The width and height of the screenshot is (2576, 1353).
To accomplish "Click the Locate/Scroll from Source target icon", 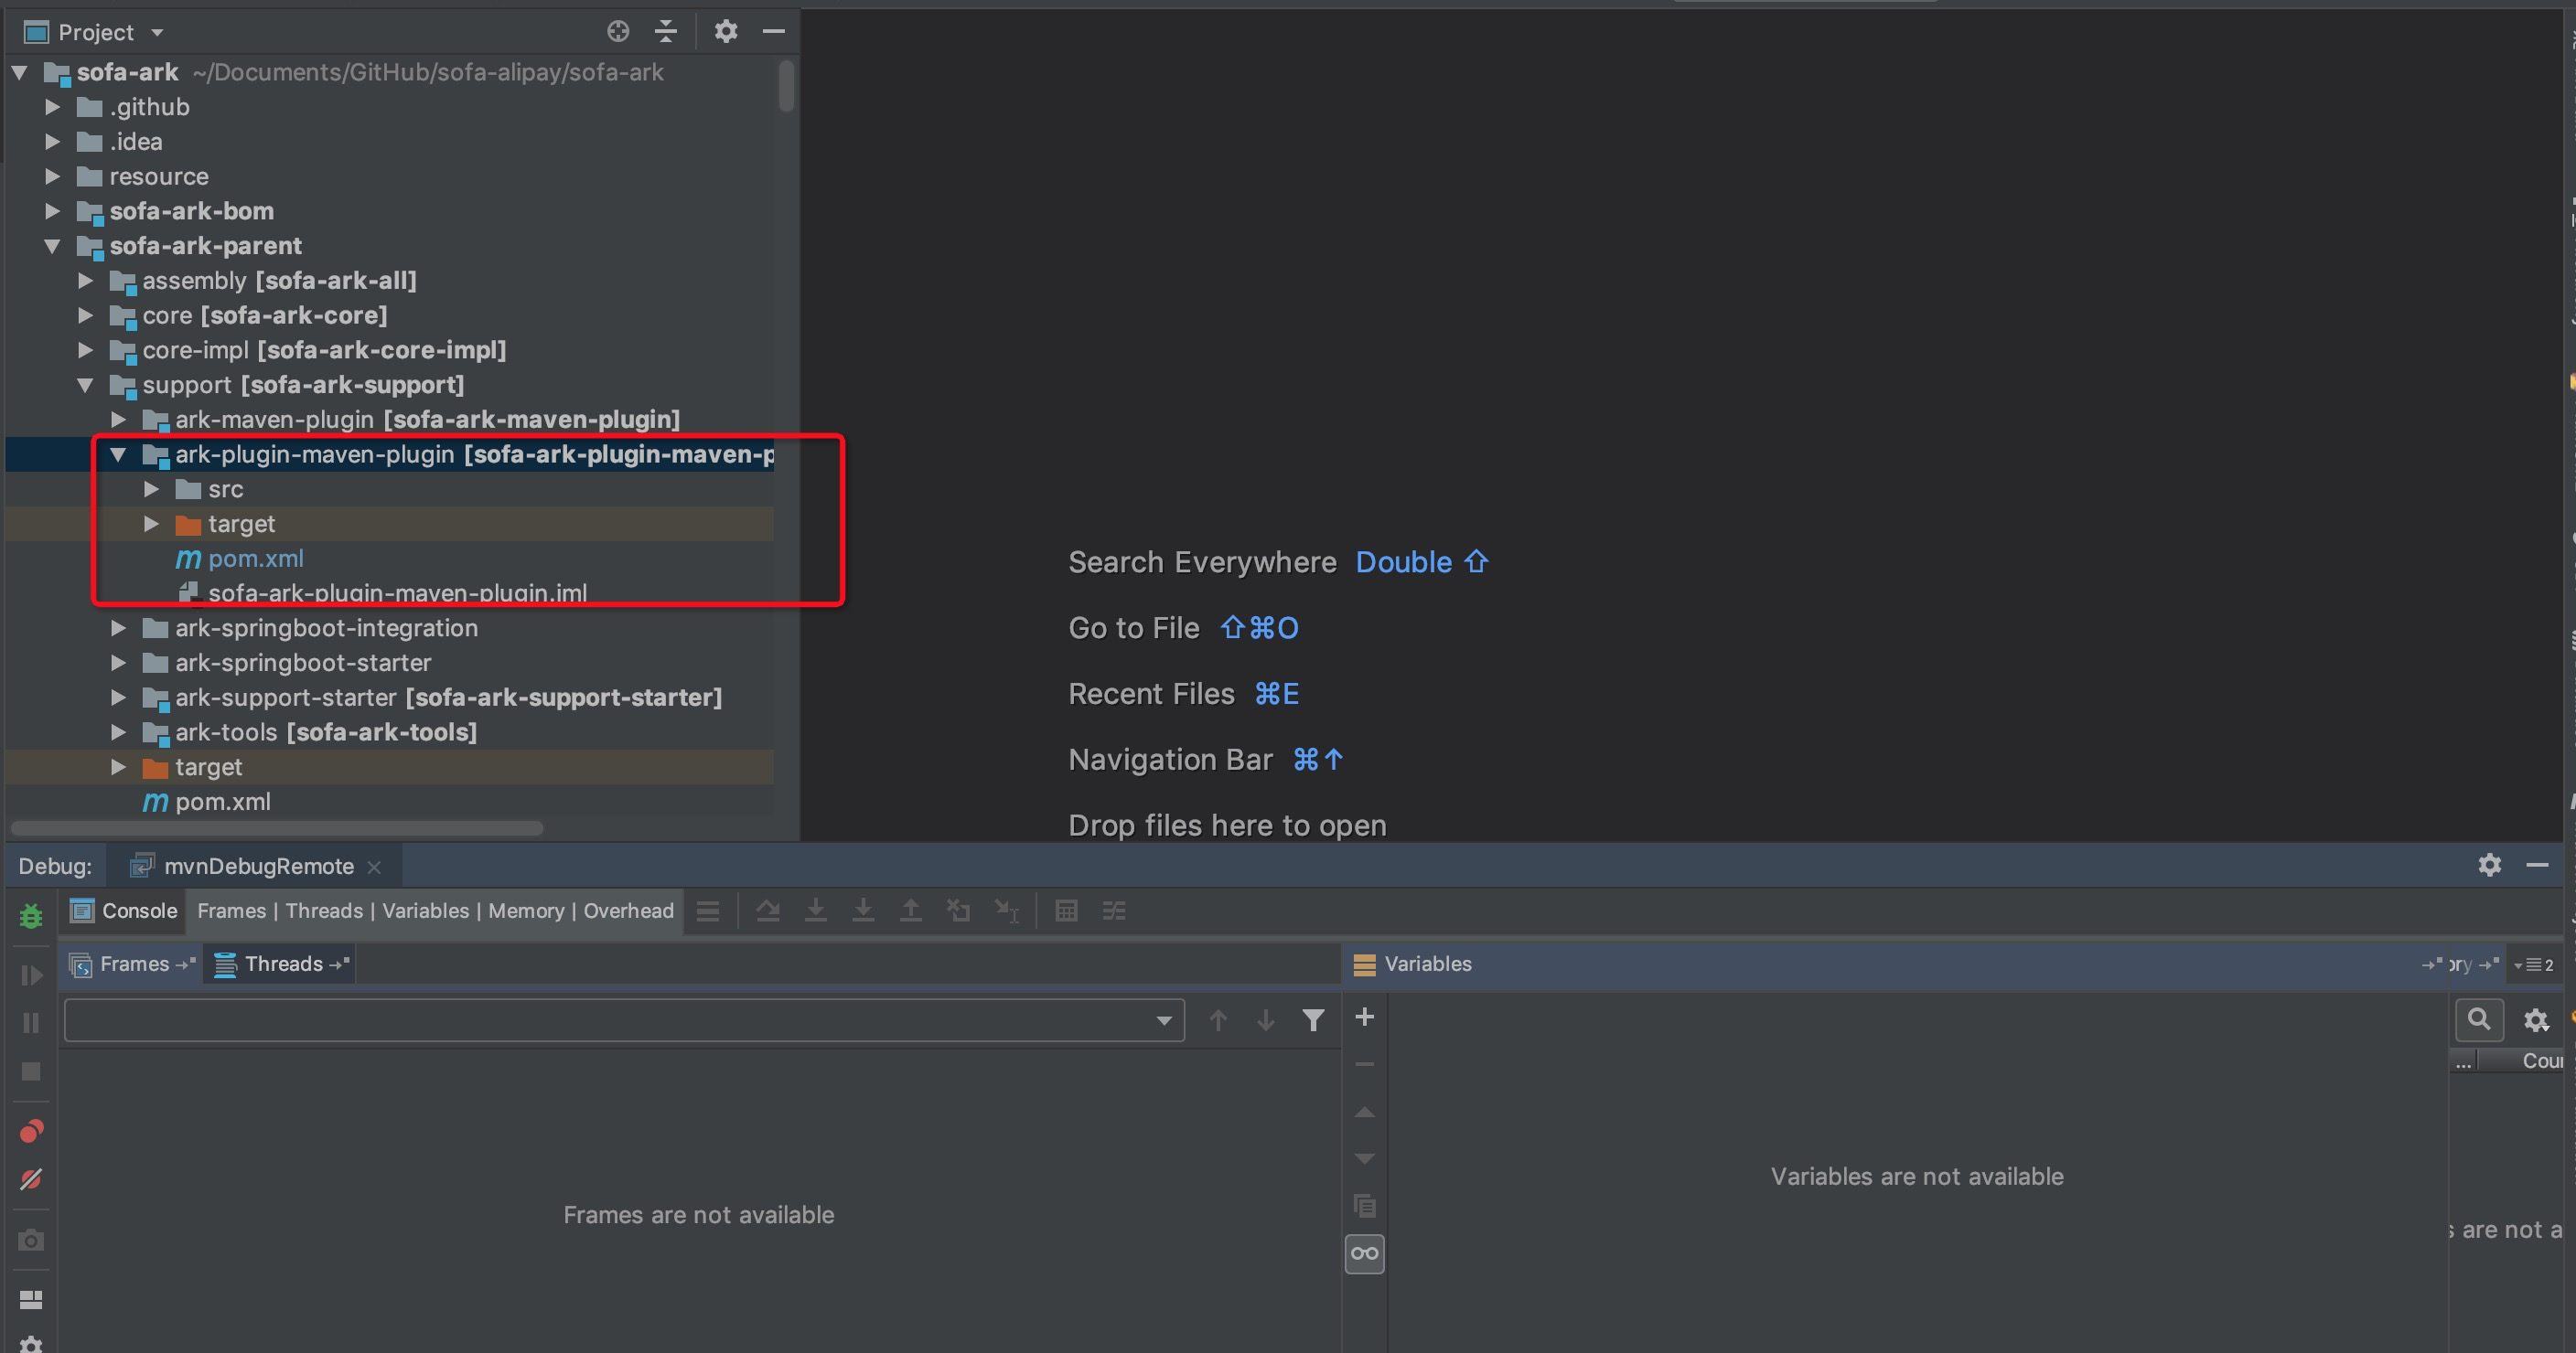I will [618, 32].
